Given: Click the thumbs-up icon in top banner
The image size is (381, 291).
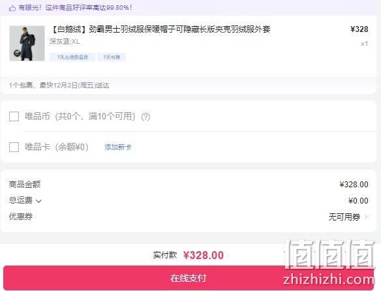Looking at the screenshot, I should [x=12, y=8].
